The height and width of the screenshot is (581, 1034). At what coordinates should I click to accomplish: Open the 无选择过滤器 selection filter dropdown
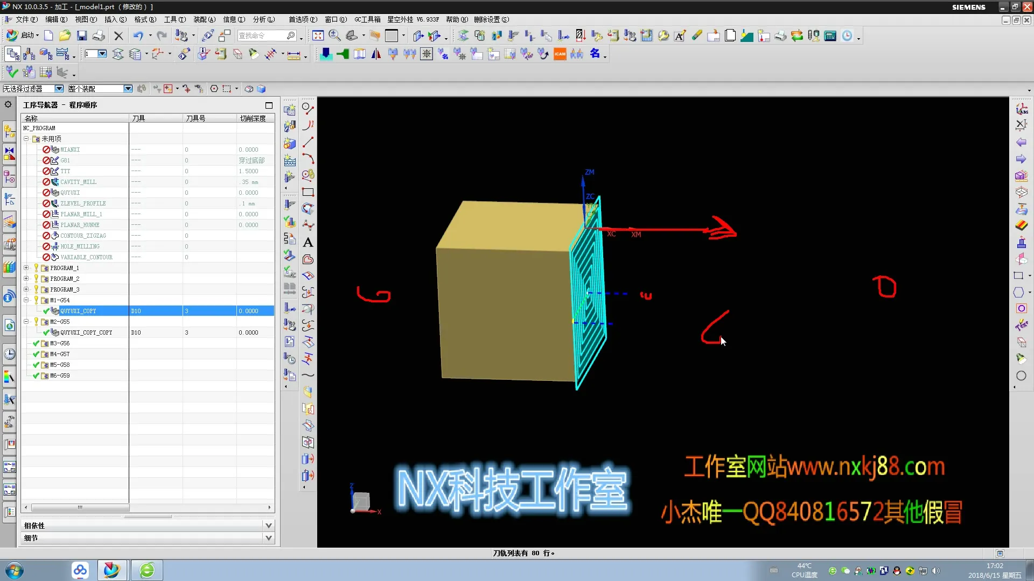click(x=59, y=89)
